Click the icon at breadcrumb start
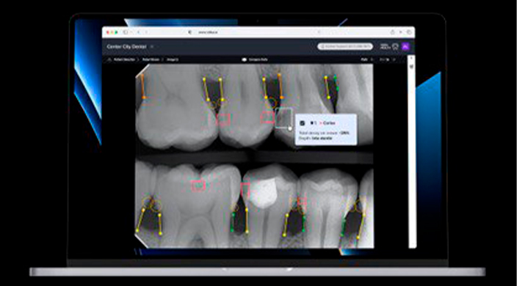Image resolution: width=517 pixels, height=286 pixels. pos(110,59)
